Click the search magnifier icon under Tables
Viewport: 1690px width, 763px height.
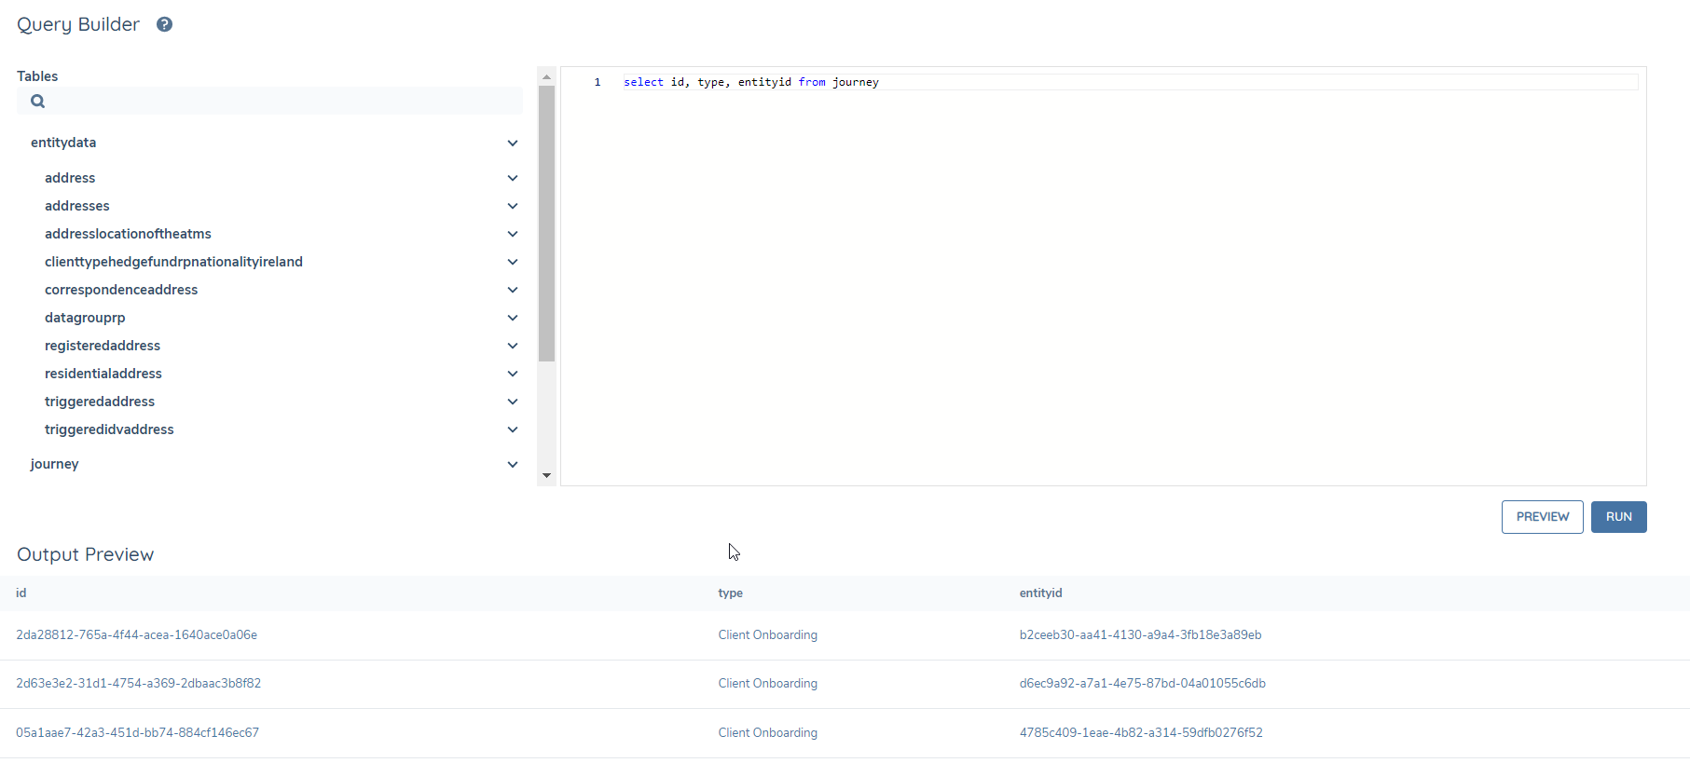pyautogui.click(x=37, y=102)
